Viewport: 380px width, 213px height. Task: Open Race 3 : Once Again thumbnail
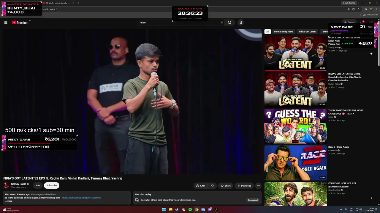tap(295, 163)
